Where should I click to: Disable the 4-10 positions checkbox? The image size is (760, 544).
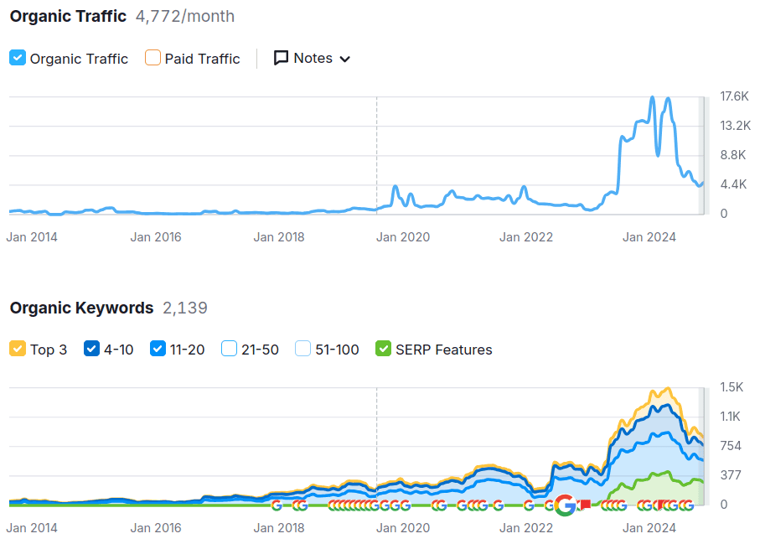91,349
